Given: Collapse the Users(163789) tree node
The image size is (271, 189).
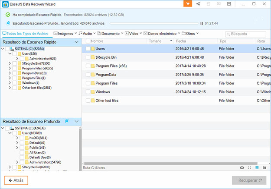Looking at the screenshot, I should [10, 133].
